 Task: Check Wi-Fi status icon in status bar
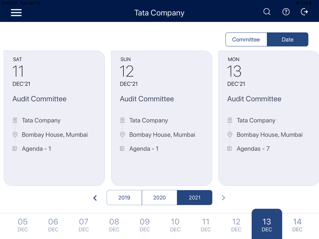tap(297, 3)
